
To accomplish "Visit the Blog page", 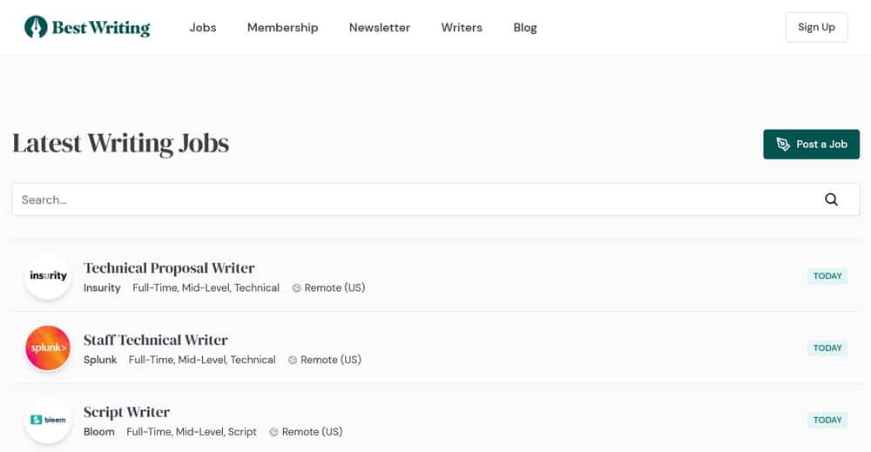I will 525,27.
